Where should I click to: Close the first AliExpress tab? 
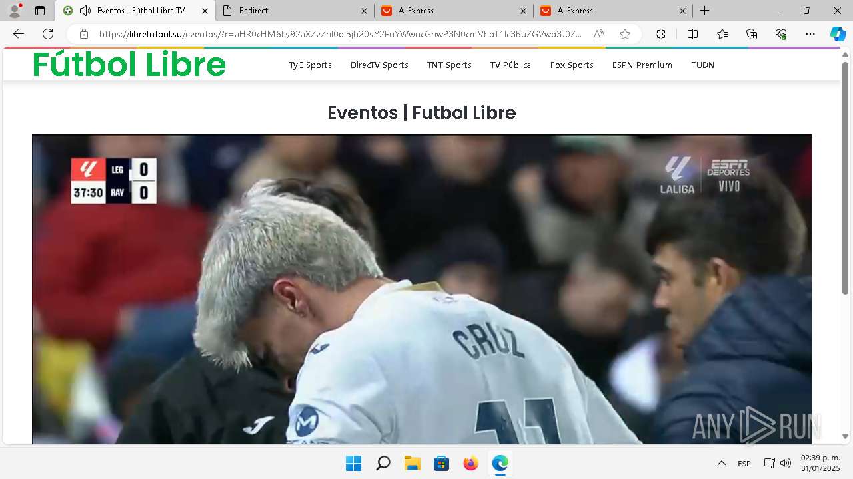[523, 11]
